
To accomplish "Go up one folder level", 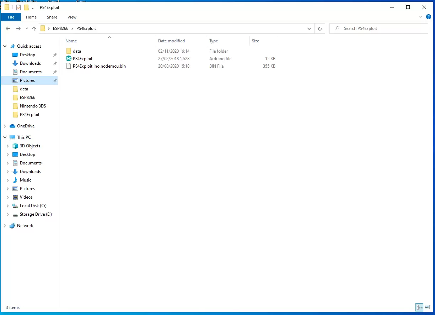I will pyautogui.click(x=34, y=28).
